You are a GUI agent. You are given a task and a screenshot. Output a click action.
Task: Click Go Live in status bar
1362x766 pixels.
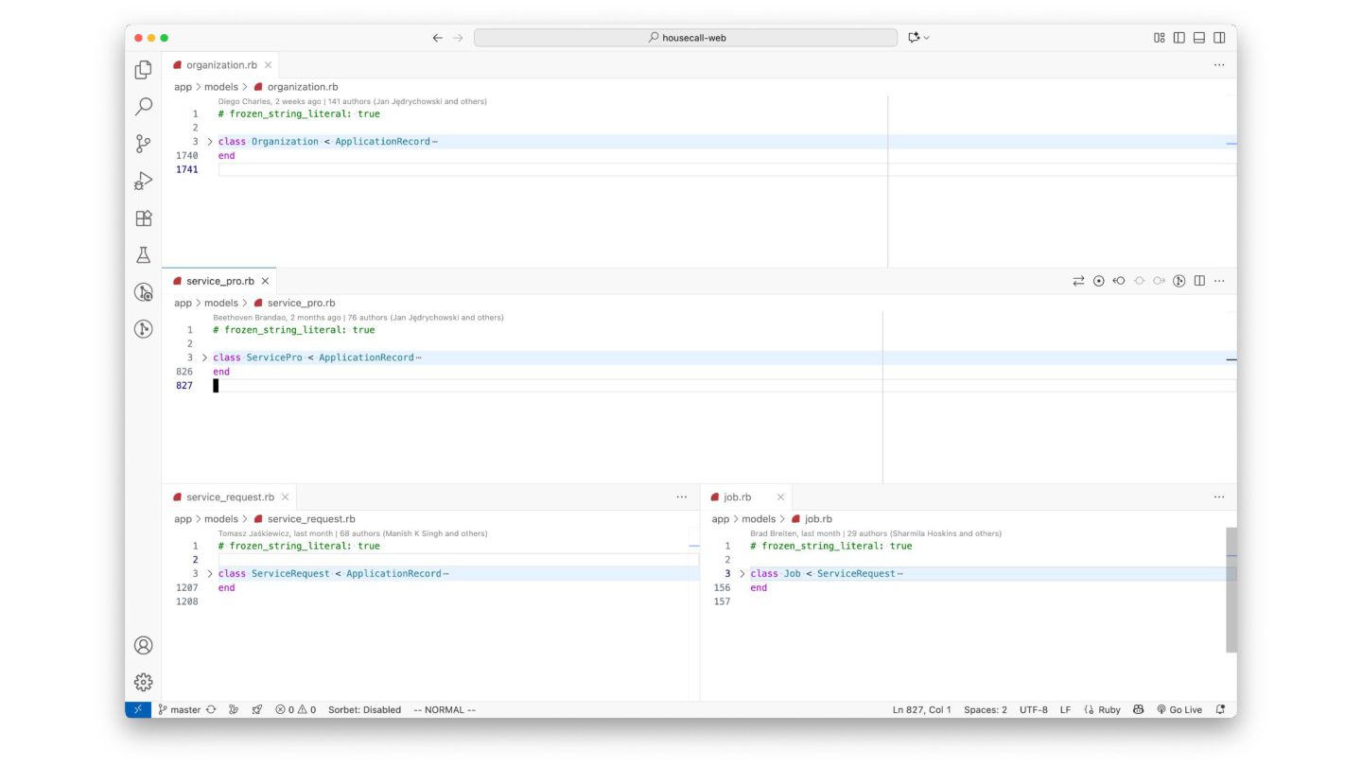coord(1179,709)
